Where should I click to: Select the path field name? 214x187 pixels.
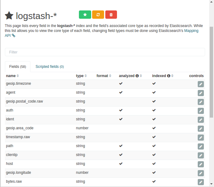tap(10, 146)
